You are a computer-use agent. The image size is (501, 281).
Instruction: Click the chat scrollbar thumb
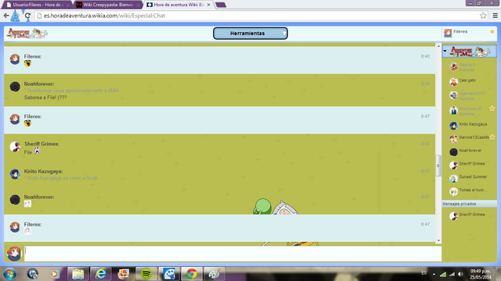[438, 165]
